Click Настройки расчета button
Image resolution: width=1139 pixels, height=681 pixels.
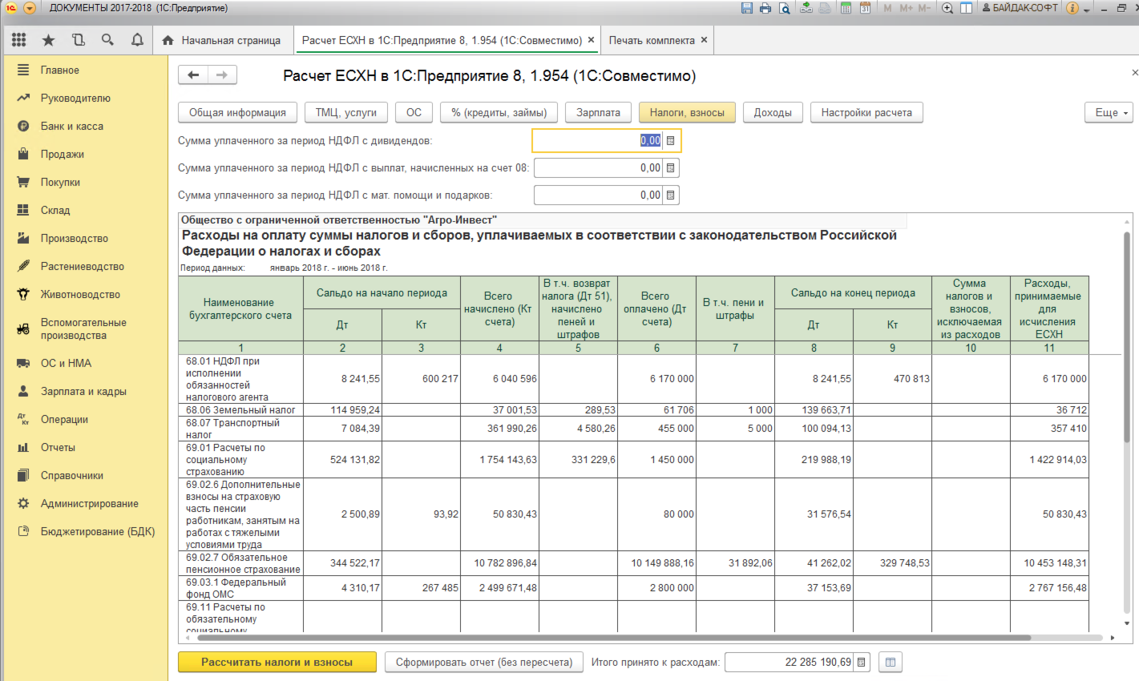click(x=866, y=113)
